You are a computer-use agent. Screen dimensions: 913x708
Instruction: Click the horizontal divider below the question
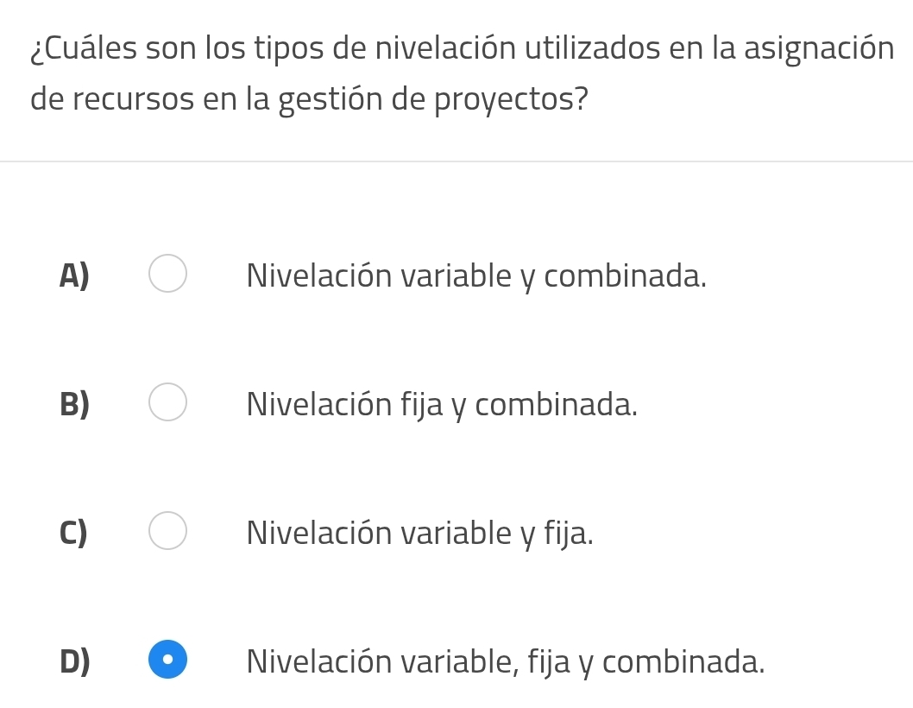[456, 161]
